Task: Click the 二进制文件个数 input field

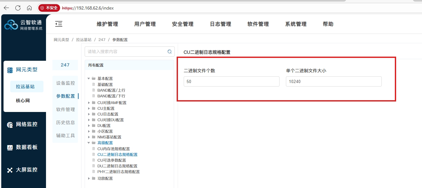Action: (231, 81)
